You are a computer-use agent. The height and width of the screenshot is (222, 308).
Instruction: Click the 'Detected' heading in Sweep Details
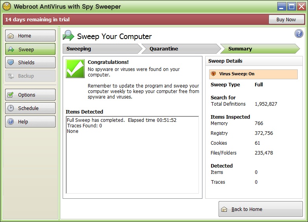pos(222,166)
